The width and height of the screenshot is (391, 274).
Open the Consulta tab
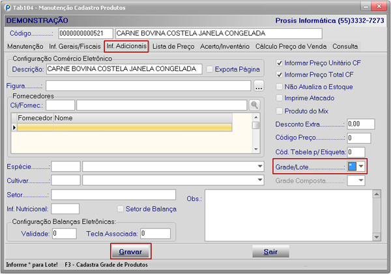(x=345, y=47)
